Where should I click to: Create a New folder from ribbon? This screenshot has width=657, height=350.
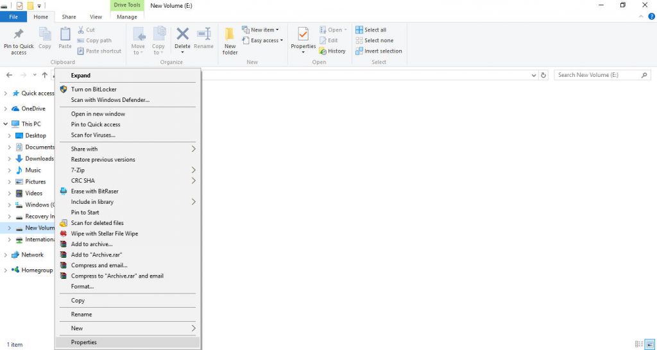pos(230,41)
